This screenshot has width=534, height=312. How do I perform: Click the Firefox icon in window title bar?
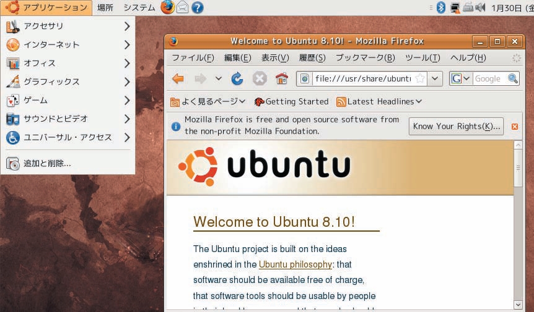[173, 41]
